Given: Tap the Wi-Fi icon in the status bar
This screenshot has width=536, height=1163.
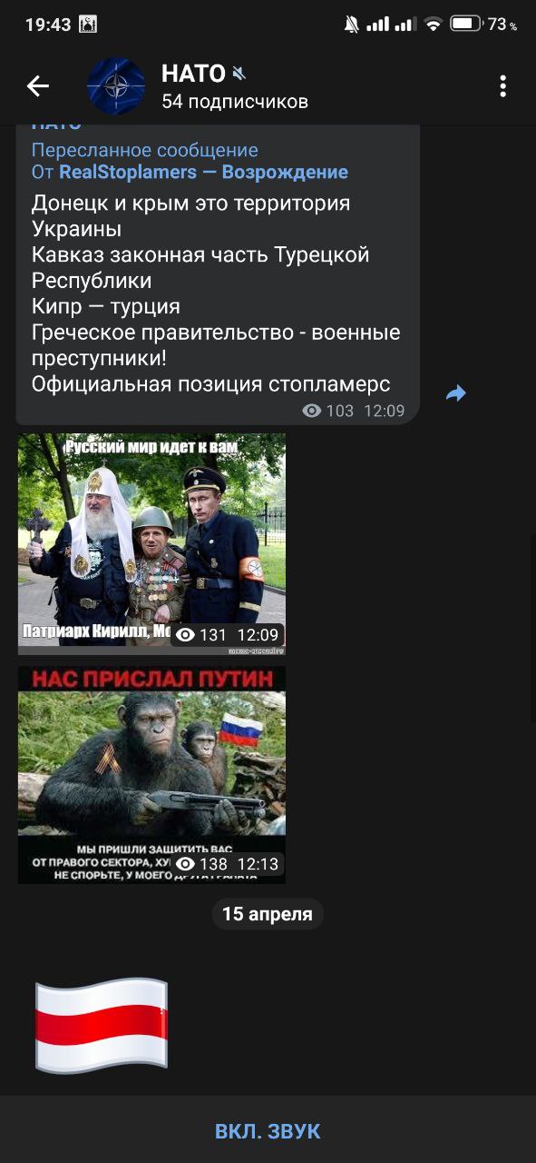Looking at the screenshot, I should coord(433,25).
